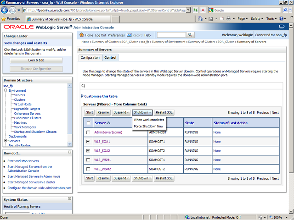Open the WLS_SOA2 server link
Viewport: 294px width, 220px height.
[x=102, y=151]
